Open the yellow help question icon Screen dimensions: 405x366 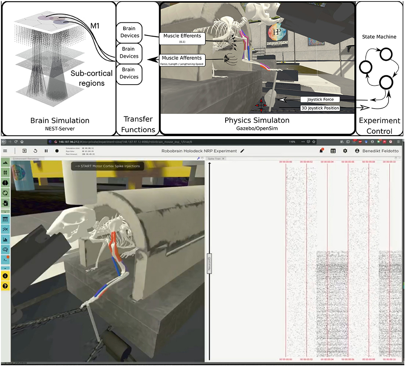click(x=5, y=286)
